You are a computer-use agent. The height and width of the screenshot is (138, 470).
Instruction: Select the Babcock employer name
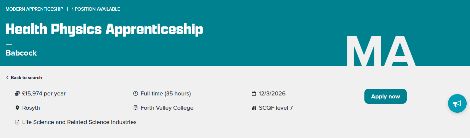pyautogui.click(x=21, y=53)
